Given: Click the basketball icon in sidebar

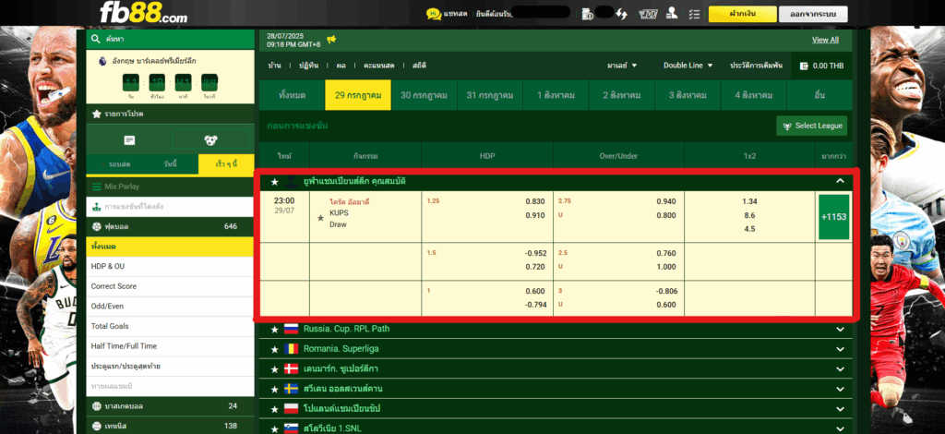Looking at the screenshot, I should [96, 406].
